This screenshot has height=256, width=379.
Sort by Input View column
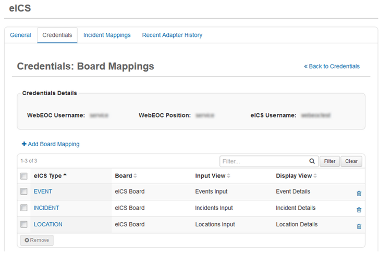229,176
